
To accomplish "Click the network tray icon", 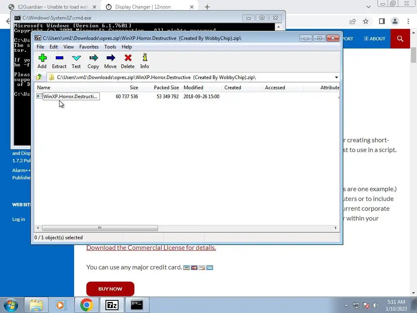I will 356,305.
